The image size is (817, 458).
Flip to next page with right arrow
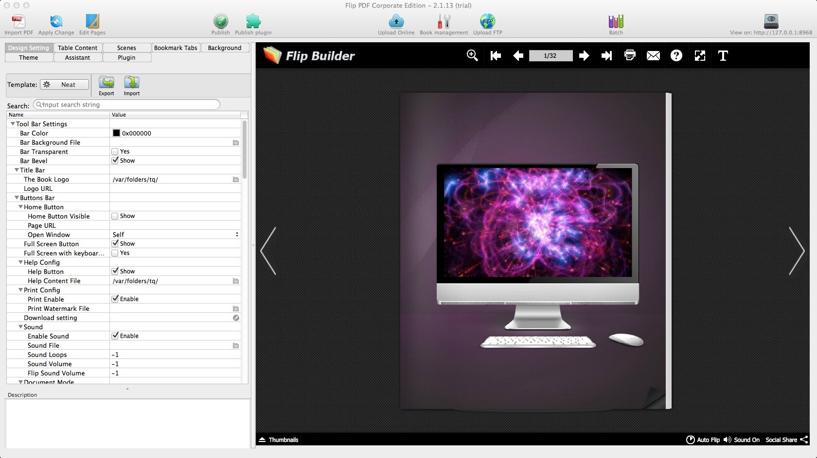coord(797,251)
